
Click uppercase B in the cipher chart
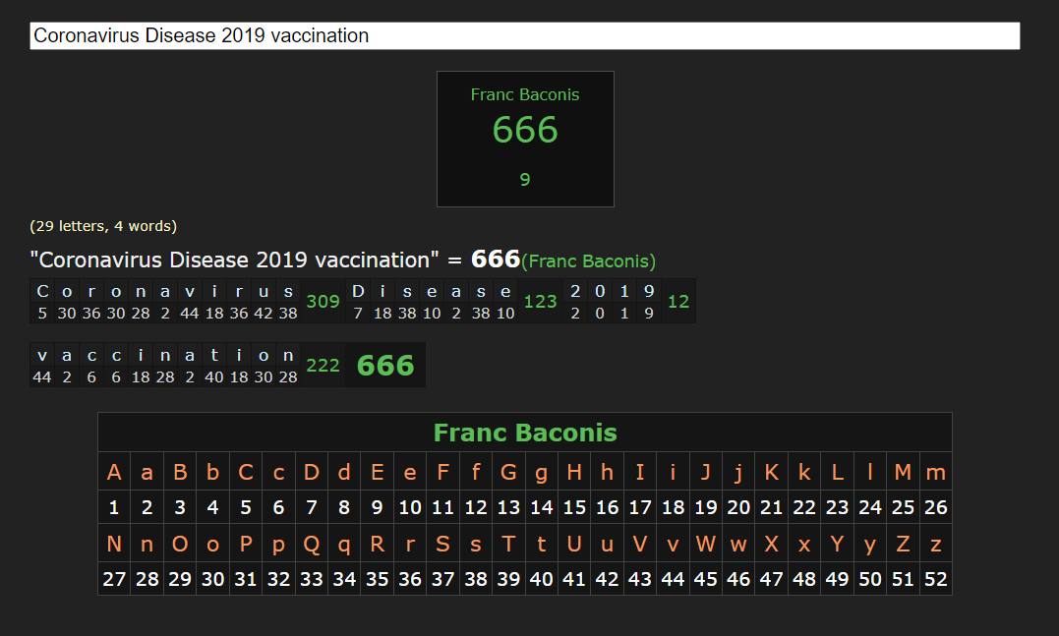180,472
